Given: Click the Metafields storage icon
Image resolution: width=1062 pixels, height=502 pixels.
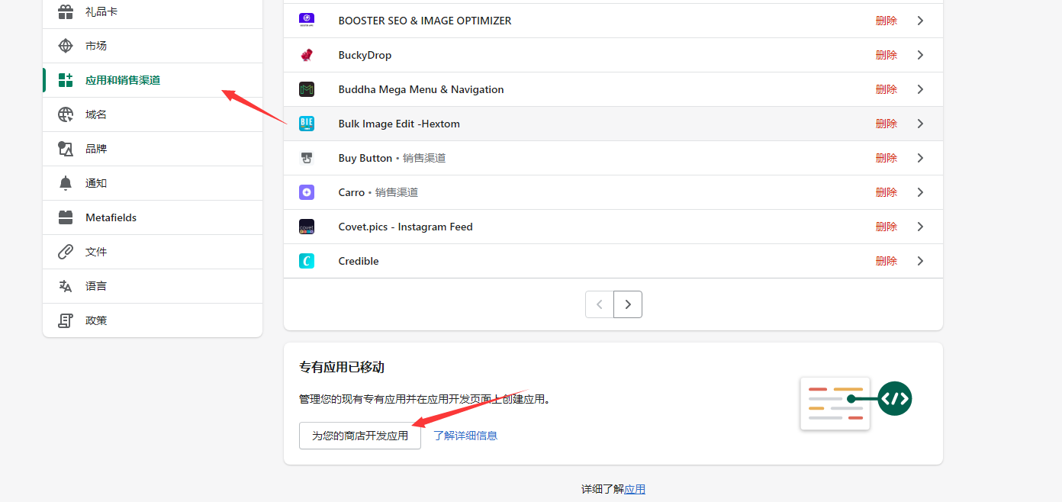Looking at the screenshot, I should click(66, 217).
